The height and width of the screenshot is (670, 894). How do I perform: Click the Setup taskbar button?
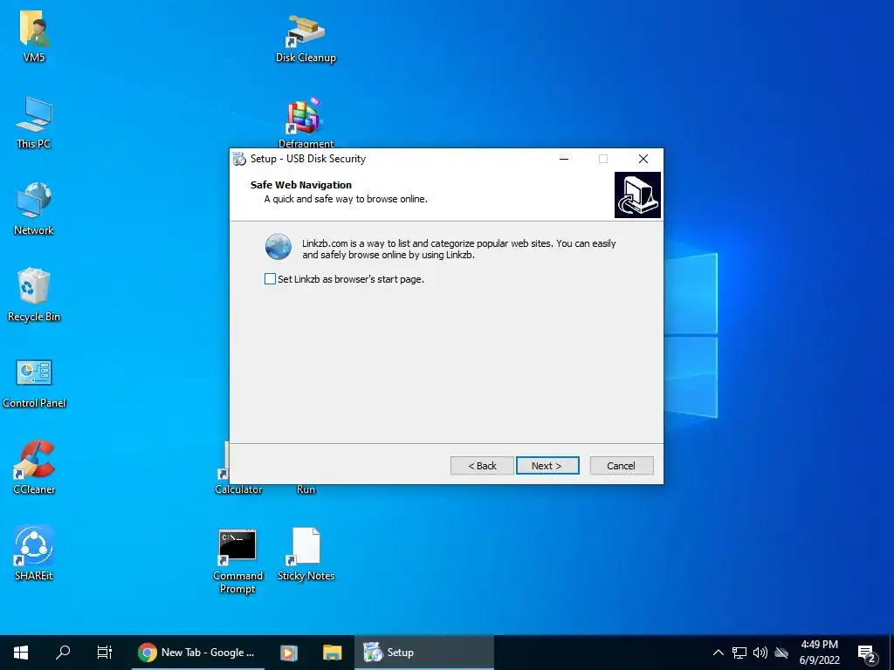423,653
